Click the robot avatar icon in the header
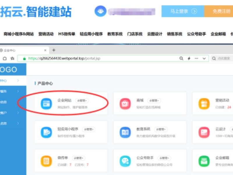The height and width of the screenshot is (175, 233). (x=100, y=11)
